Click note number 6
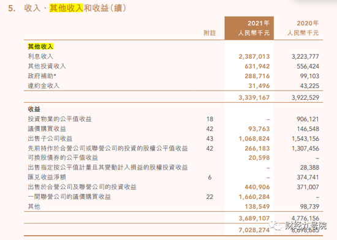This screenshot has height=240, width=337. click(x=210, y=178)
